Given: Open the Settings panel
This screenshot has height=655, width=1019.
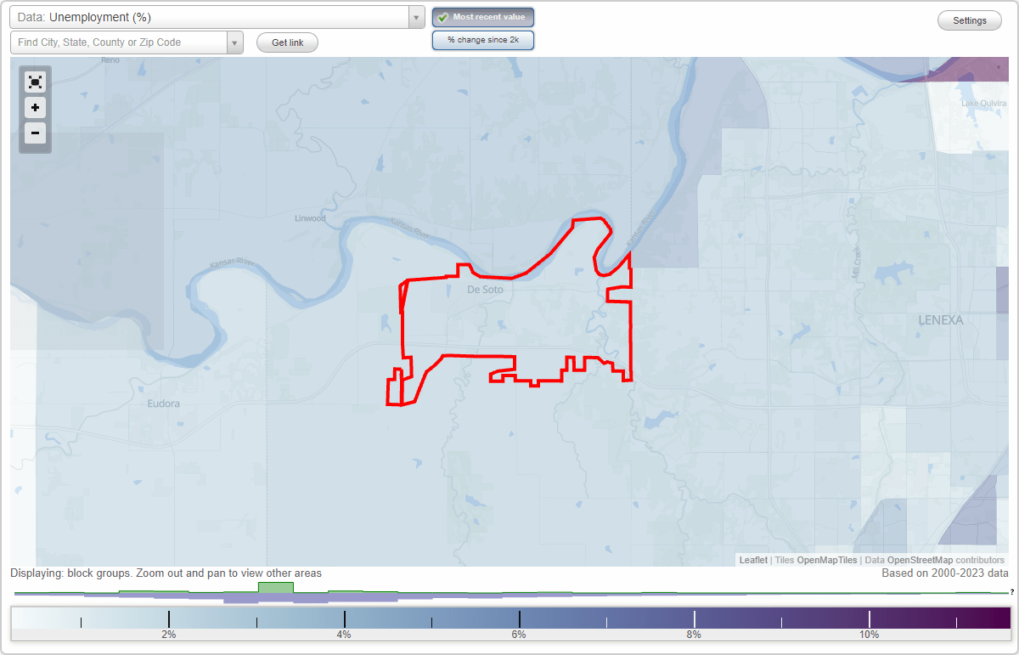Looking at the screenshot, I should [x=969, y=20].
